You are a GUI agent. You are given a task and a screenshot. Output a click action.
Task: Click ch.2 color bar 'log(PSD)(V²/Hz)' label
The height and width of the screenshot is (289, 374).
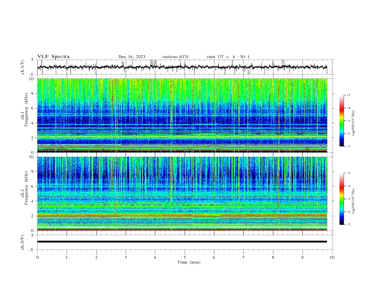[354, 201]
